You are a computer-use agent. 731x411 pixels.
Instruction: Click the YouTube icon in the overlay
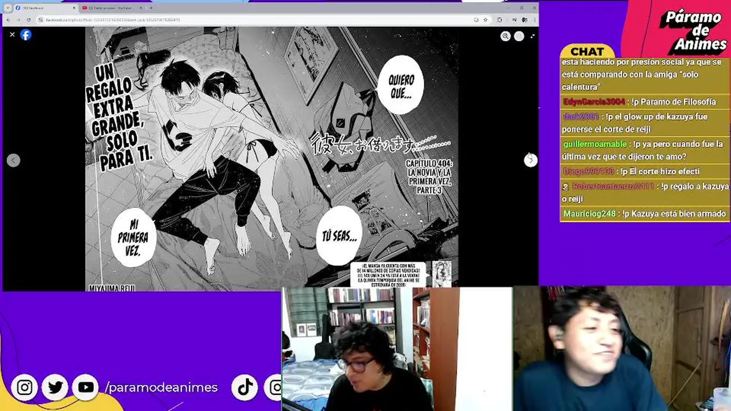pos(86,388)
